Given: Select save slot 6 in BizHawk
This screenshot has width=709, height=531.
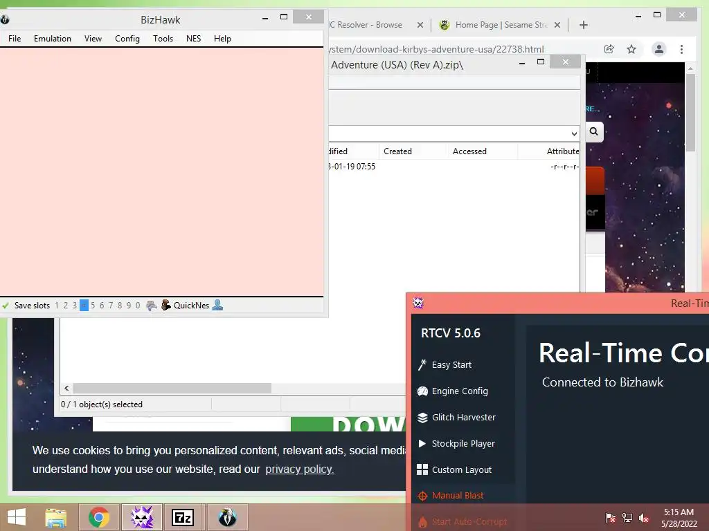Looking at the screenshot, I should [102, 306].
